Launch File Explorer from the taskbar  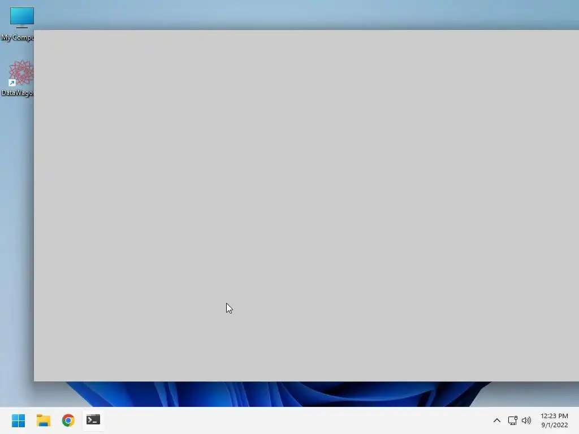[43, 420]
